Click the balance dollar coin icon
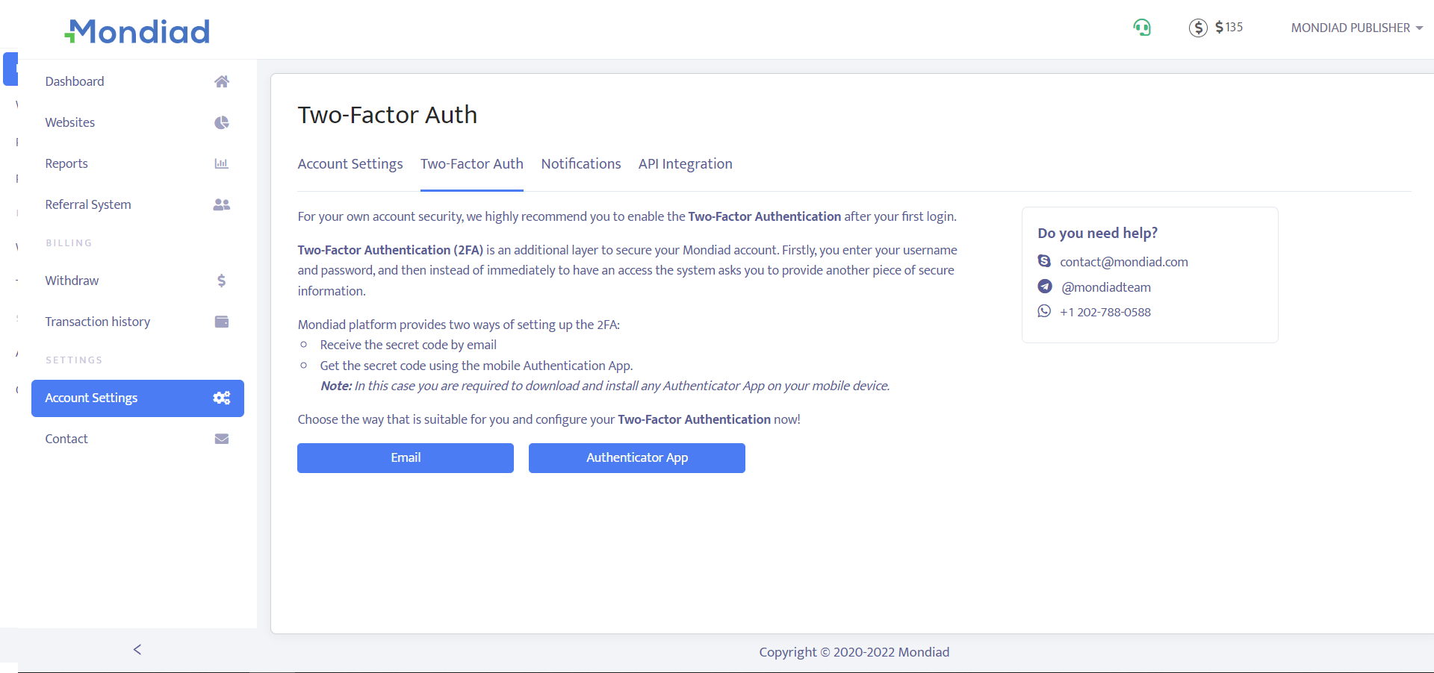This screenshot has height=673, width=1434. pos(1198,28)
